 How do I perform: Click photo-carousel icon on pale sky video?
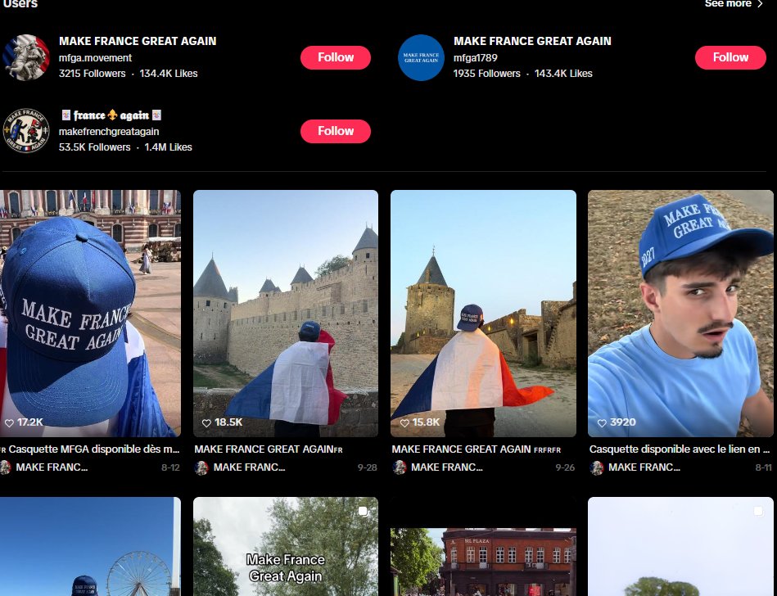pyautogui.click(x=759, y=512)
